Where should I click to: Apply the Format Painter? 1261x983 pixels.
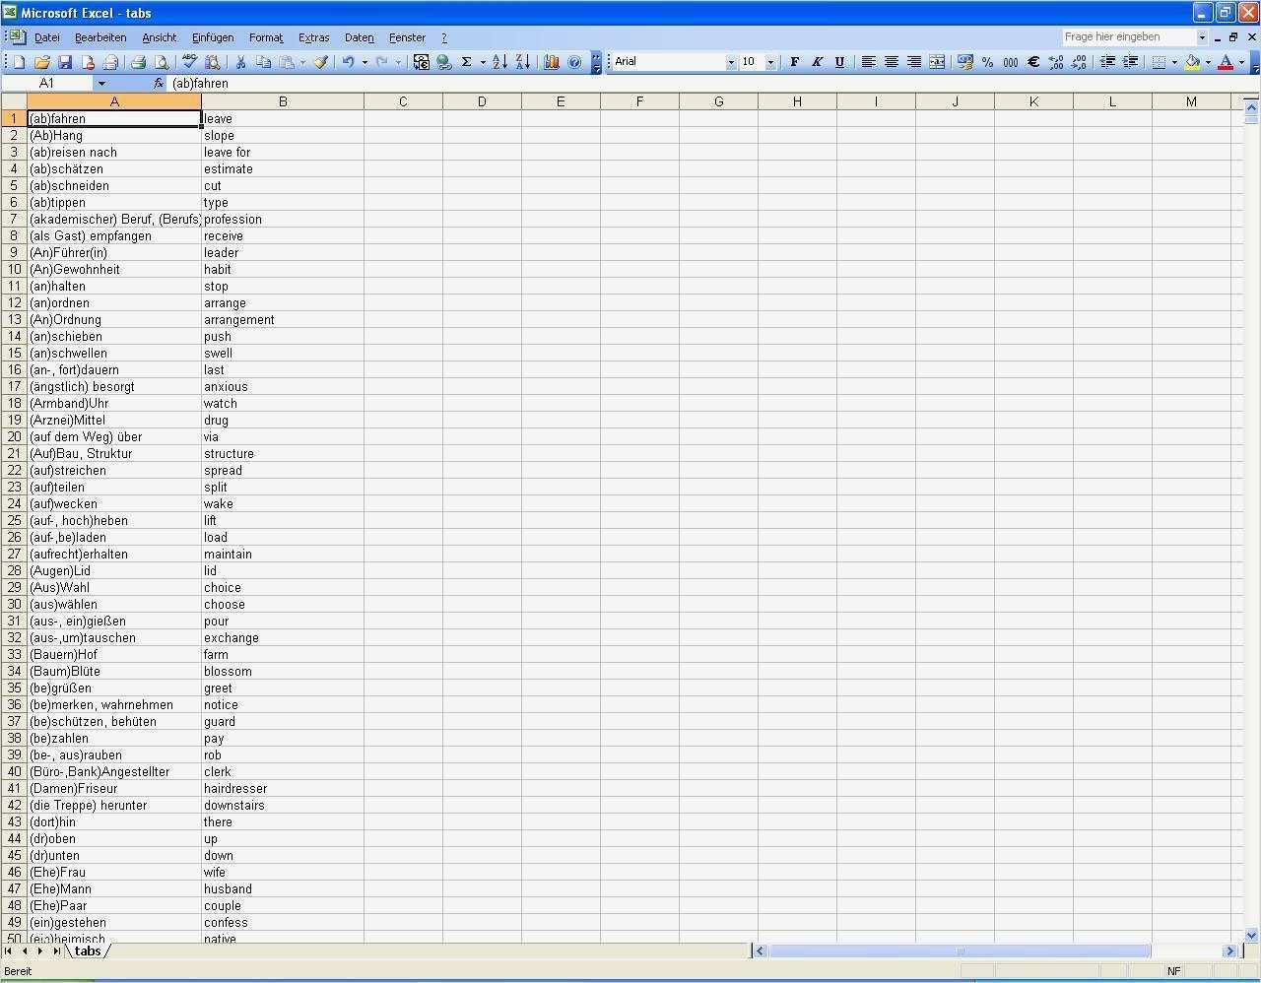(x=319, y=61)
